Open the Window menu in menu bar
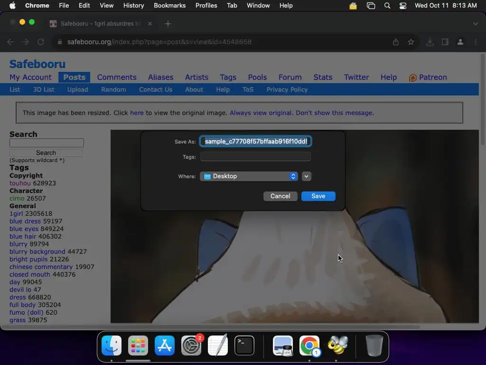This screenshot has height=365, width=486. (x=258, y=6)
